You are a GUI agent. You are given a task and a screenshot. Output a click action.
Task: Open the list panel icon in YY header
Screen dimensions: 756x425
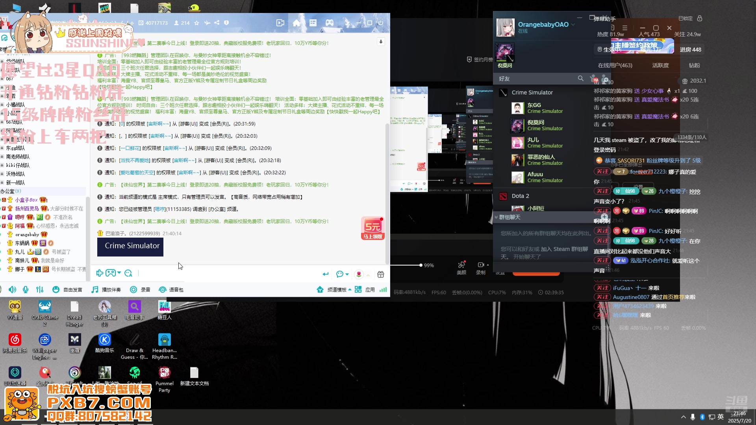pyautogui.click(x=313, y=23)
